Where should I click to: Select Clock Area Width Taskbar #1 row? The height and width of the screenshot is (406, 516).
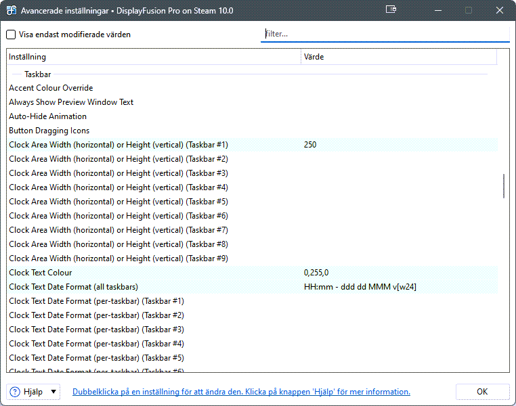pos(119,145)
